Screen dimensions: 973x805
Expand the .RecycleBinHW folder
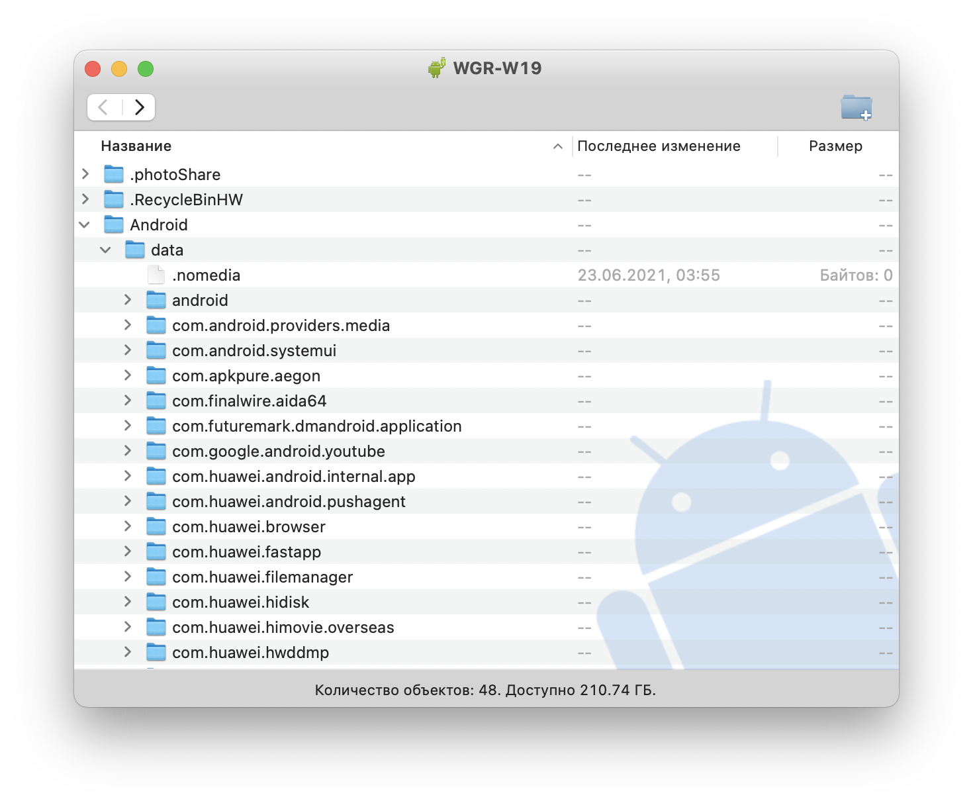click(x=85, y=199)
